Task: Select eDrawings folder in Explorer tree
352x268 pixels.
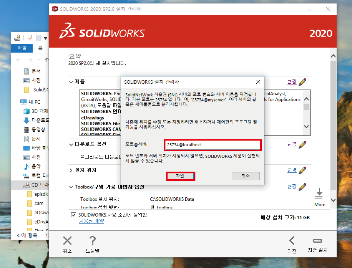Action: click(38, 213)
